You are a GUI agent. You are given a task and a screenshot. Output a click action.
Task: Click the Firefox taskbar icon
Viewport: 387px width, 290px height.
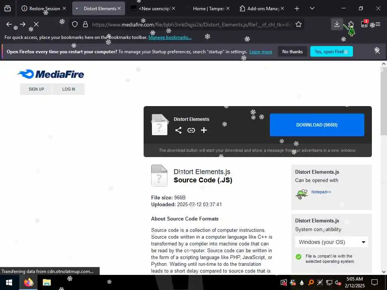click(28, 282)
